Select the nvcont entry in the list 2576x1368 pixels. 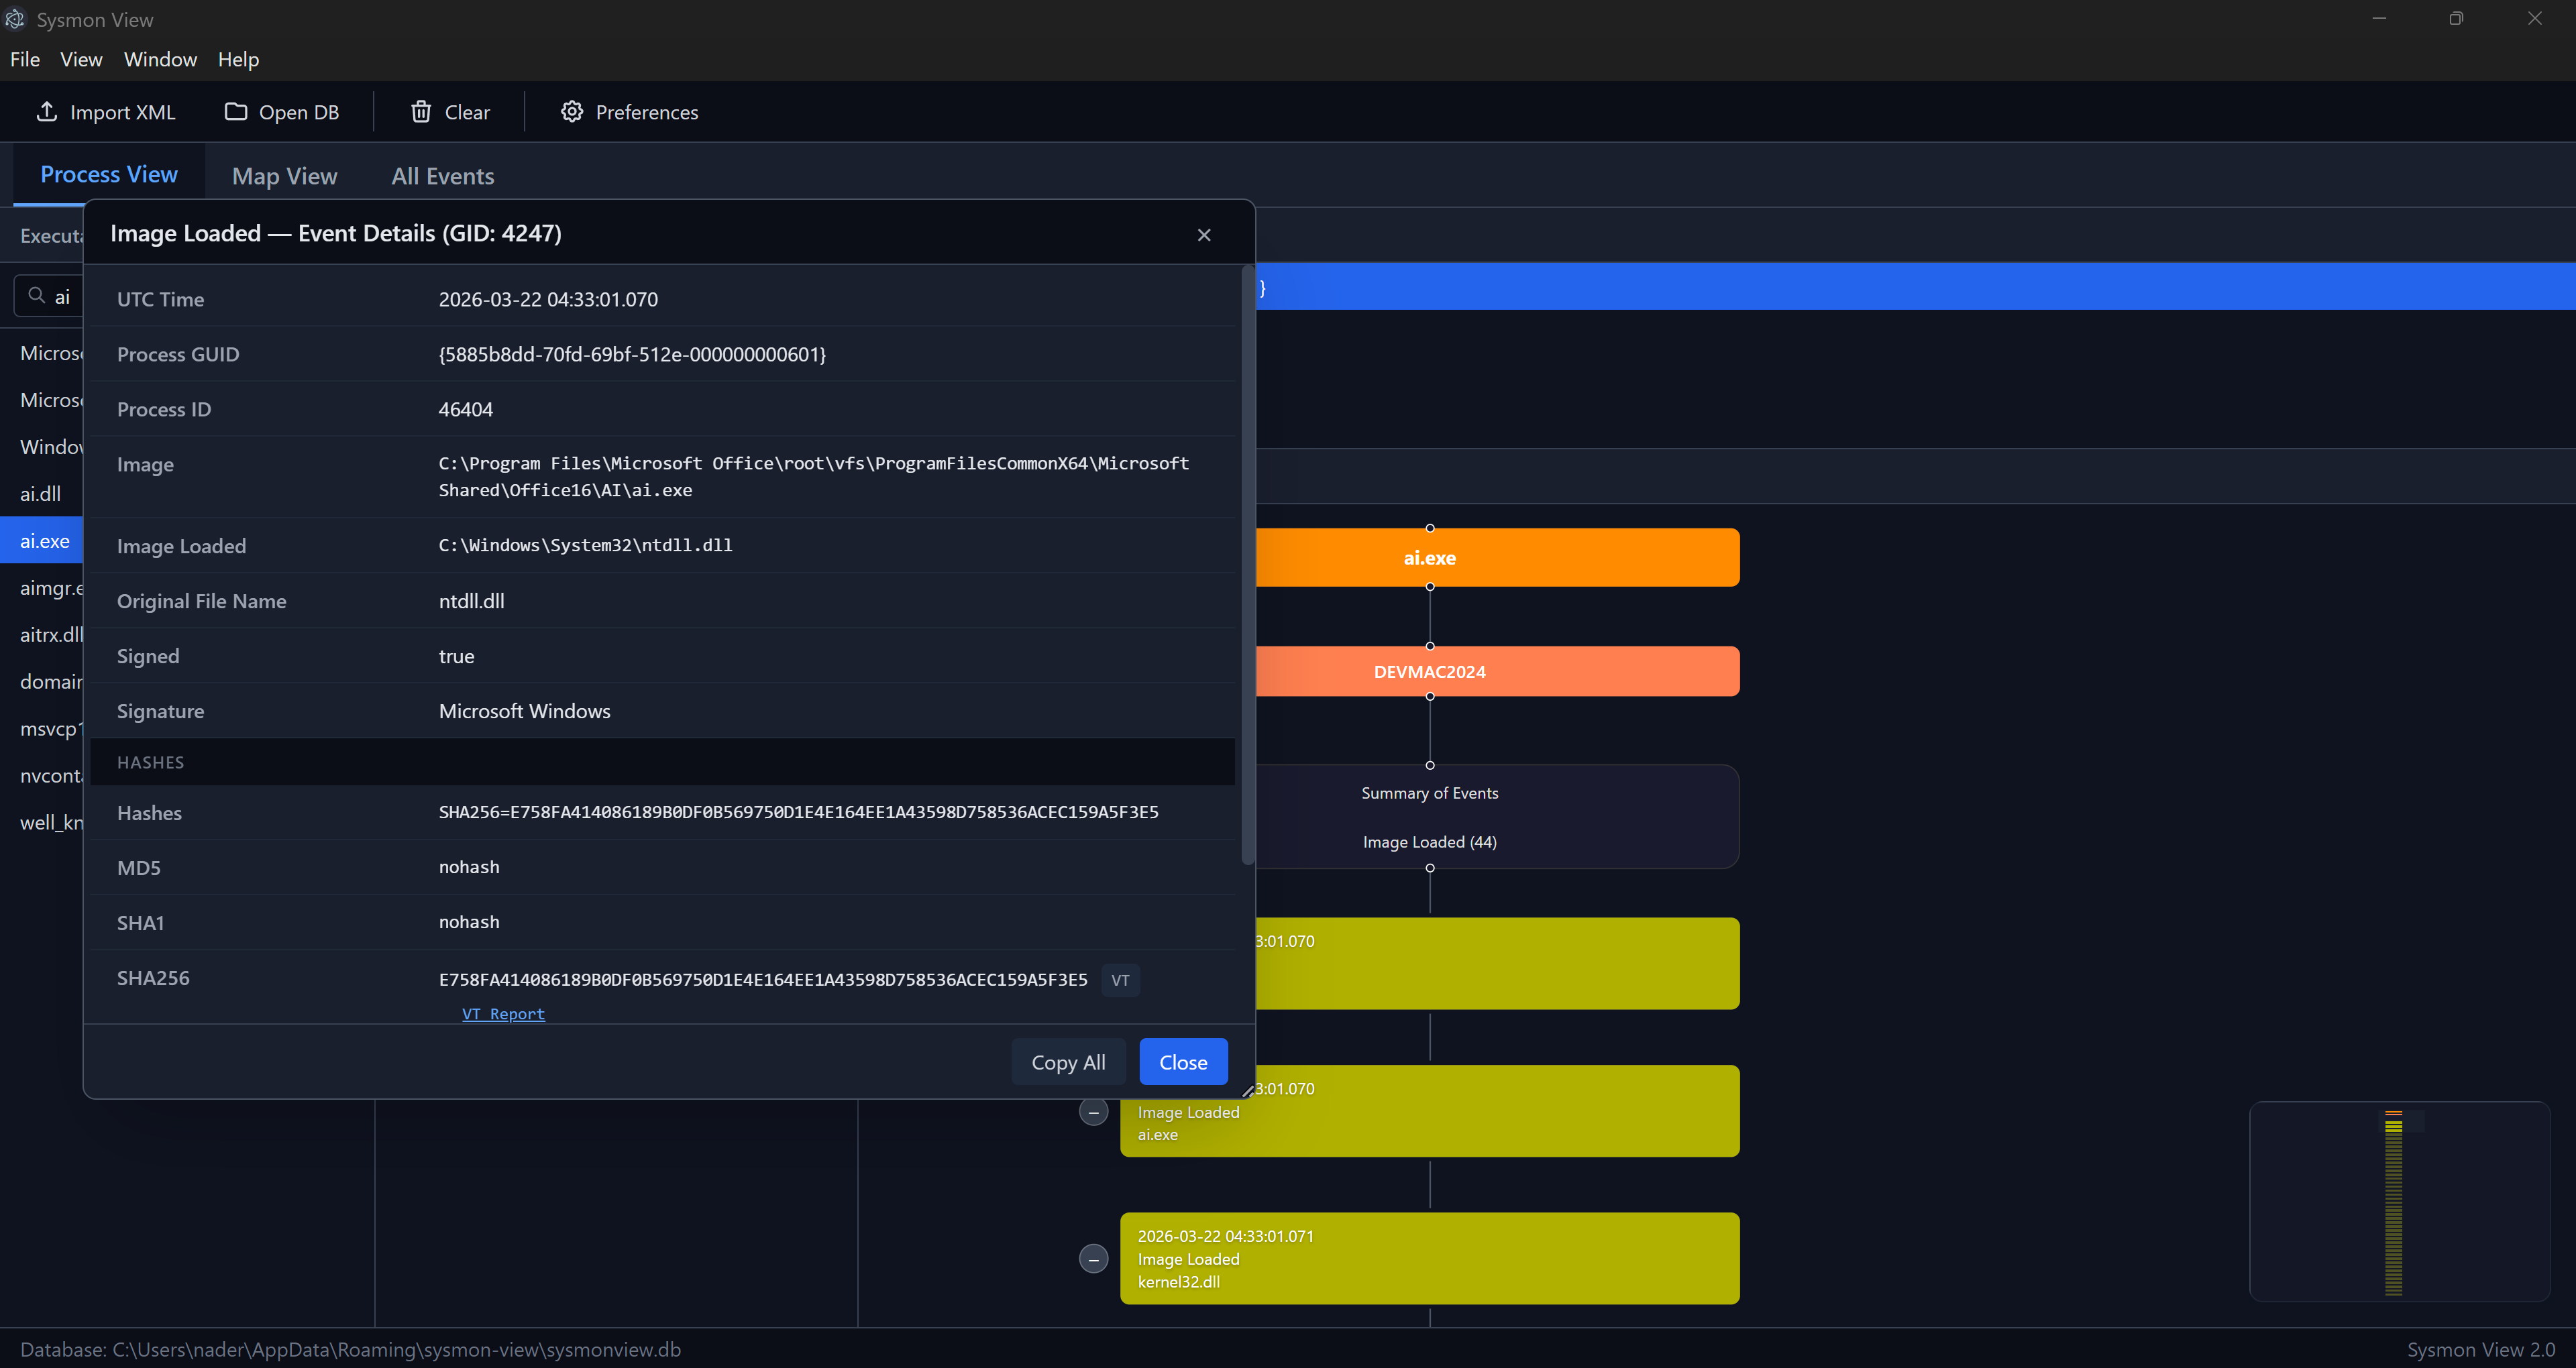(x=41, y=775)
